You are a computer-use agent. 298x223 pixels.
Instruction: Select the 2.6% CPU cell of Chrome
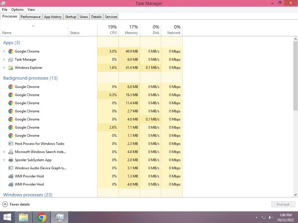point(108,127)
